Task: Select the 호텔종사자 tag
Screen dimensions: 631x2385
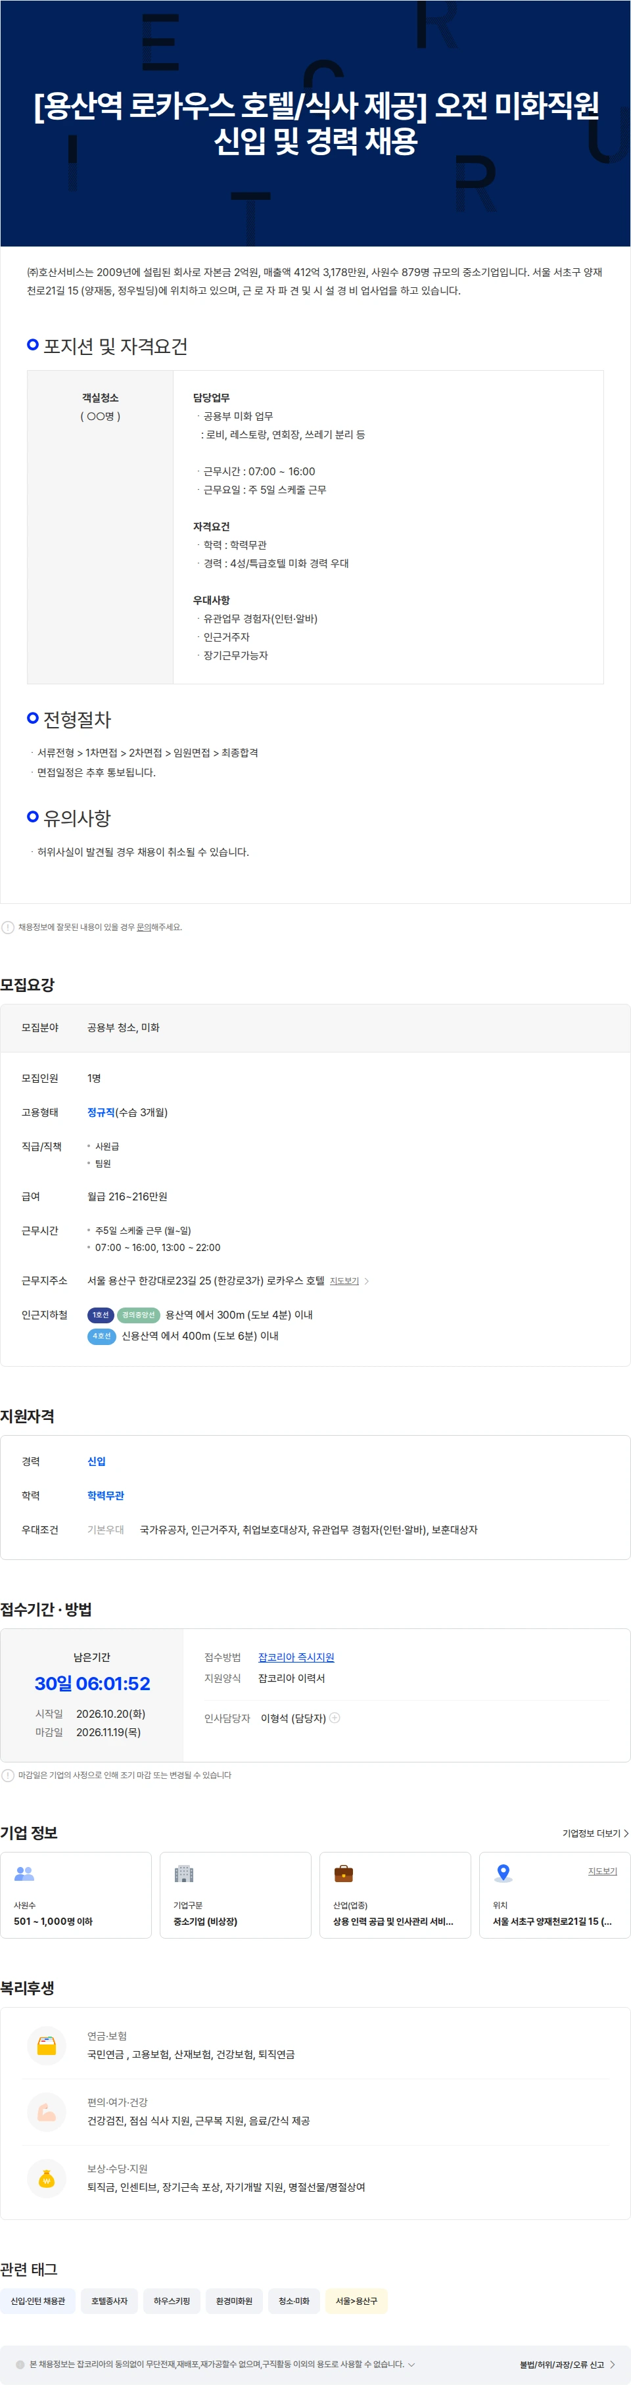Action: coord(109,2301)
